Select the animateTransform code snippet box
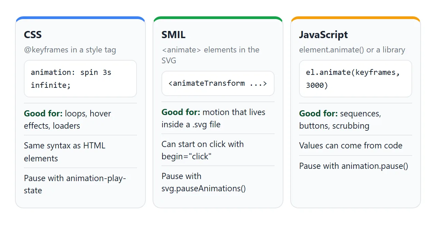Image resolution: width=436 pixels, height=226 pixels. point(218,83)
